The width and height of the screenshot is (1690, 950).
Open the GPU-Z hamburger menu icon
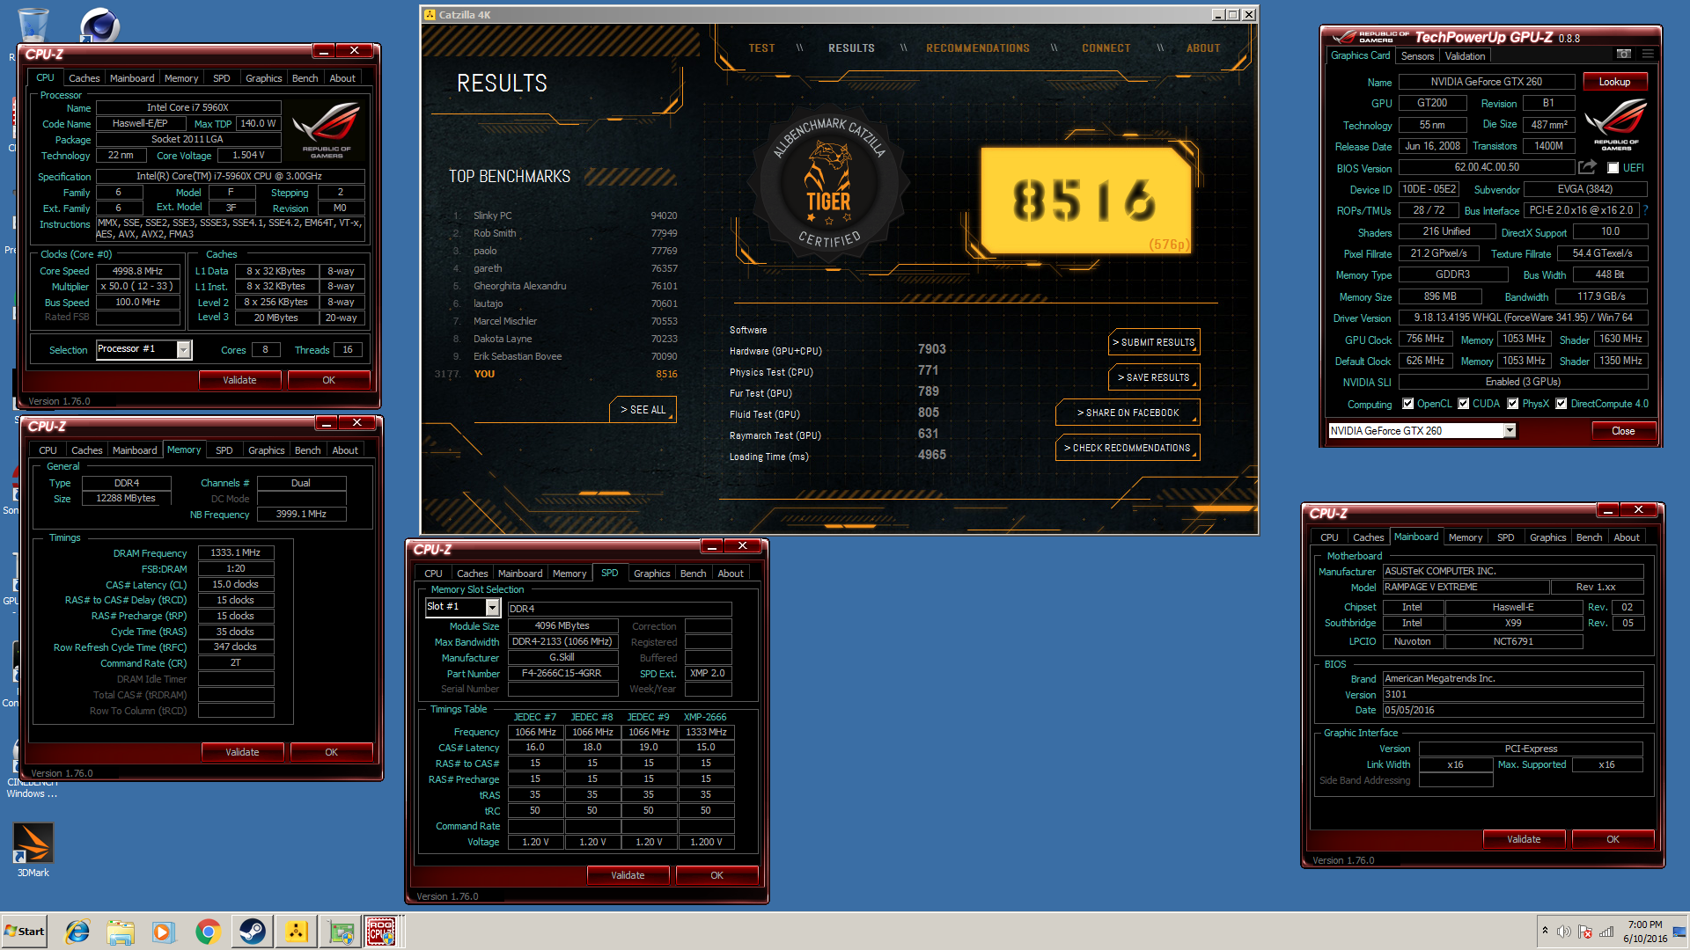[1648, 55]
